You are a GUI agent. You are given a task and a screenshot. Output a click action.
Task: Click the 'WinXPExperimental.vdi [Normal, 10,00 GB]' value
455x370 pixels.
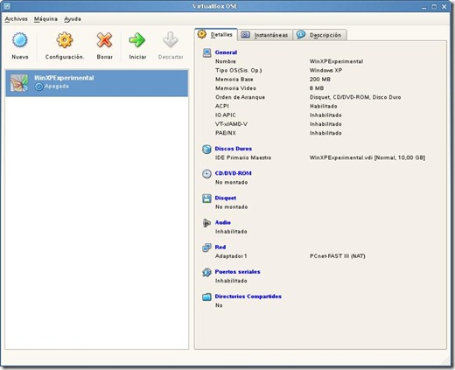point(367,157)
